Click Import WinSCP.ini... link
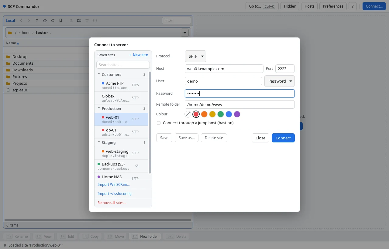The height and width of the screenshot is (249, 389). click(123, 185)
